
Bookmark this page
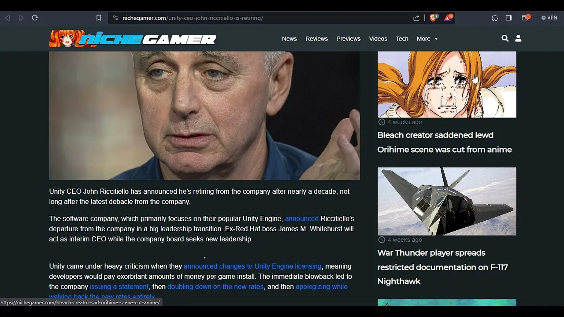(x=99, y=18)
